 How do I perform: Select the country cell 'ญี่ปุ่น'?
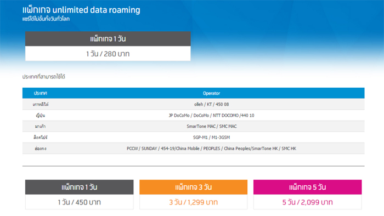click(41, 116)
